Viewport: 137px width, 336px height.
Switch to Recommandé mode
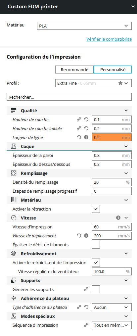pos(74,70)
